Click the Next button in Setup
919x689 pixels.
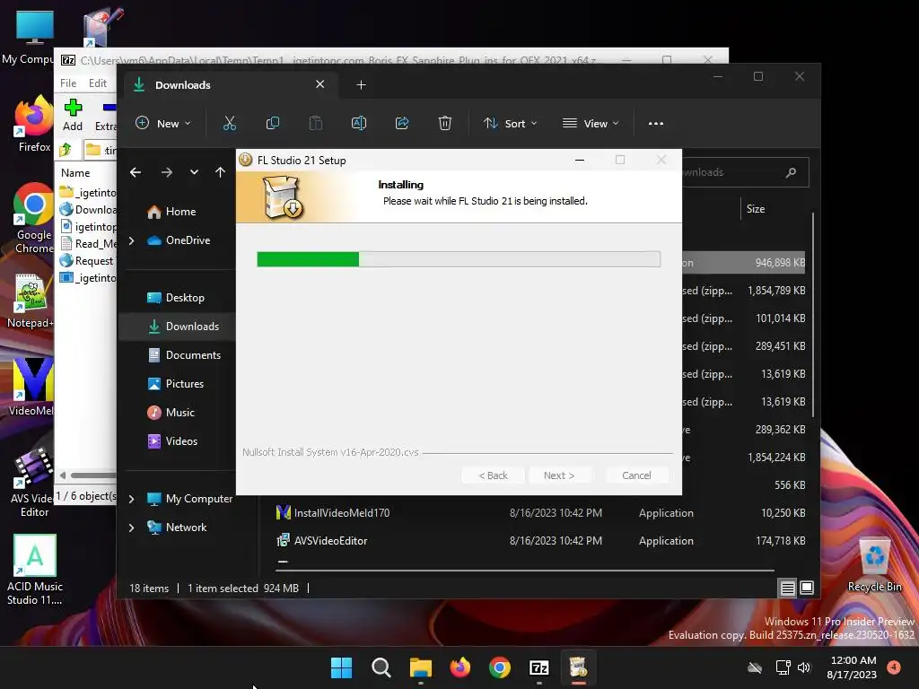[x=559, y=475]
